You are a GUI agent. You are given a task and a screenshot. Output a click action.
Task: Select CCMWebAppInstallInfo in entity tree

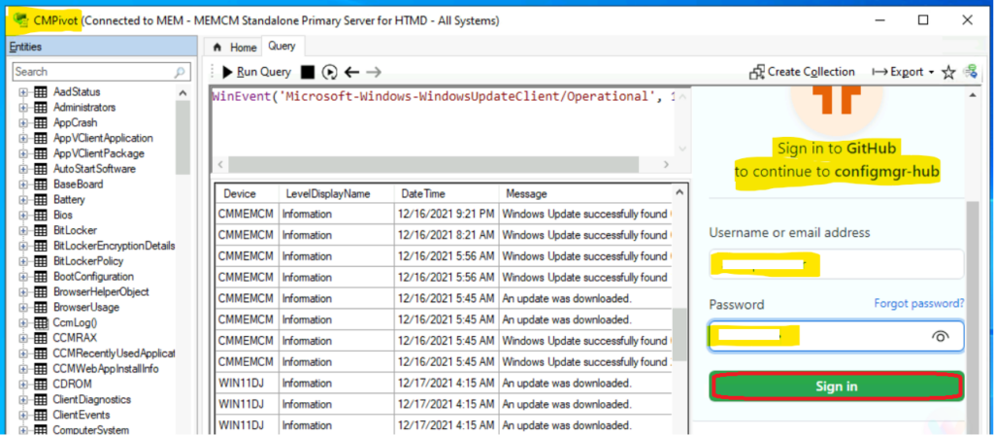[x=106, y=369]
